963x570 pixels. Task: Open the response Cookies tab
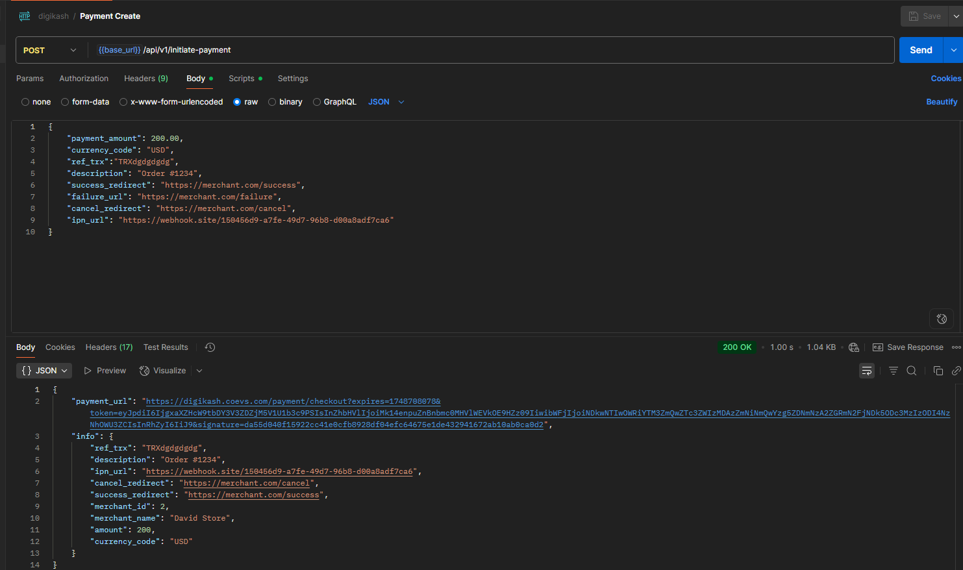[x=60, y=347]
